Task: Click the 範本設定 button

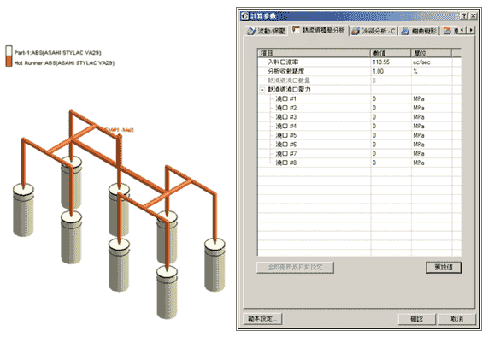Action: pos(262,319)
